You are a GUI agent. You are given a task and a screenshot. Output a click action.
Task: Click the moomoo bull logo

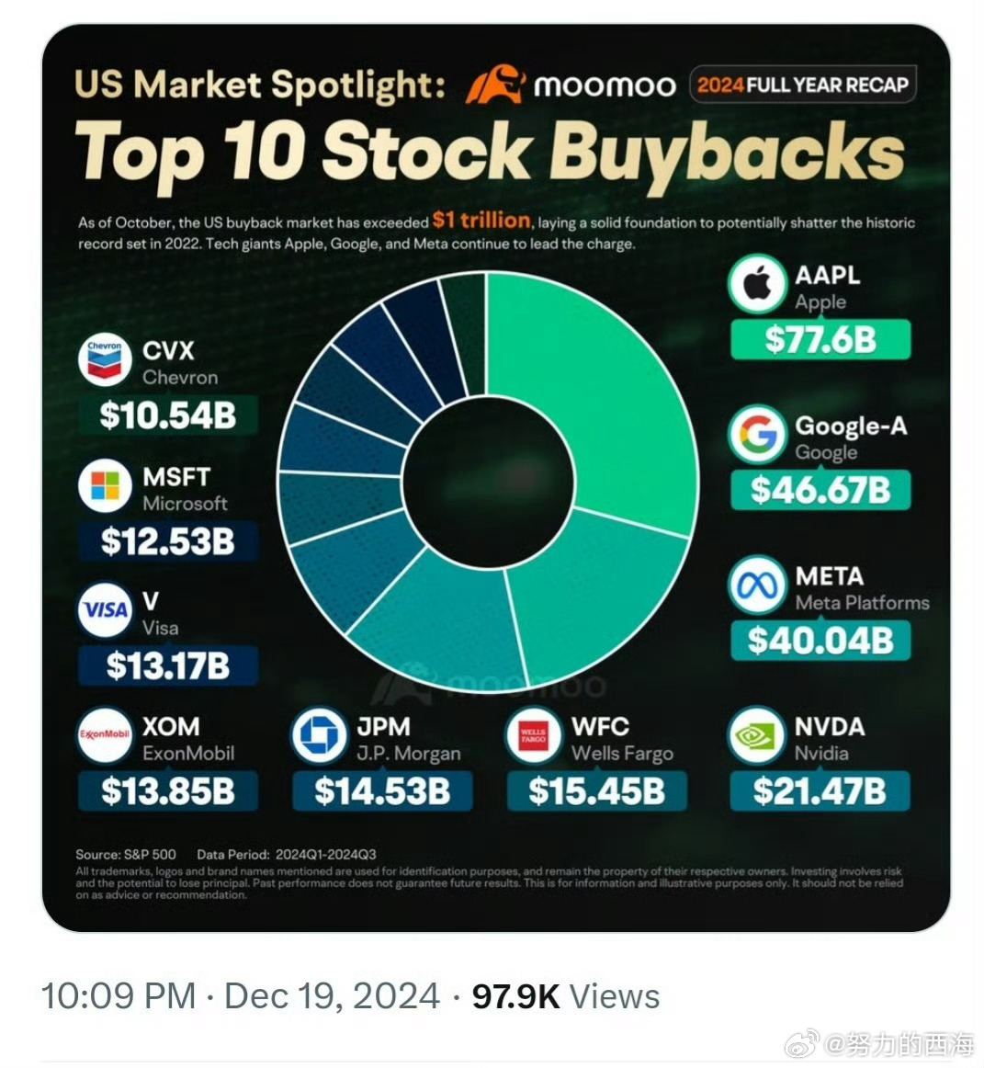[495, 85]
